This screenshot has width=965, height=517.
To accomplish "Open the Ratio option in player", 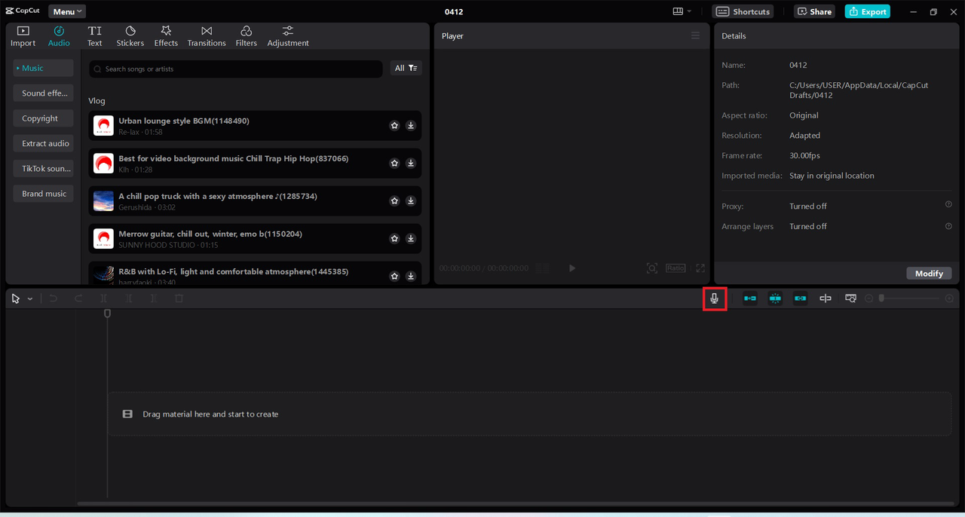I will tap(675, 268).
